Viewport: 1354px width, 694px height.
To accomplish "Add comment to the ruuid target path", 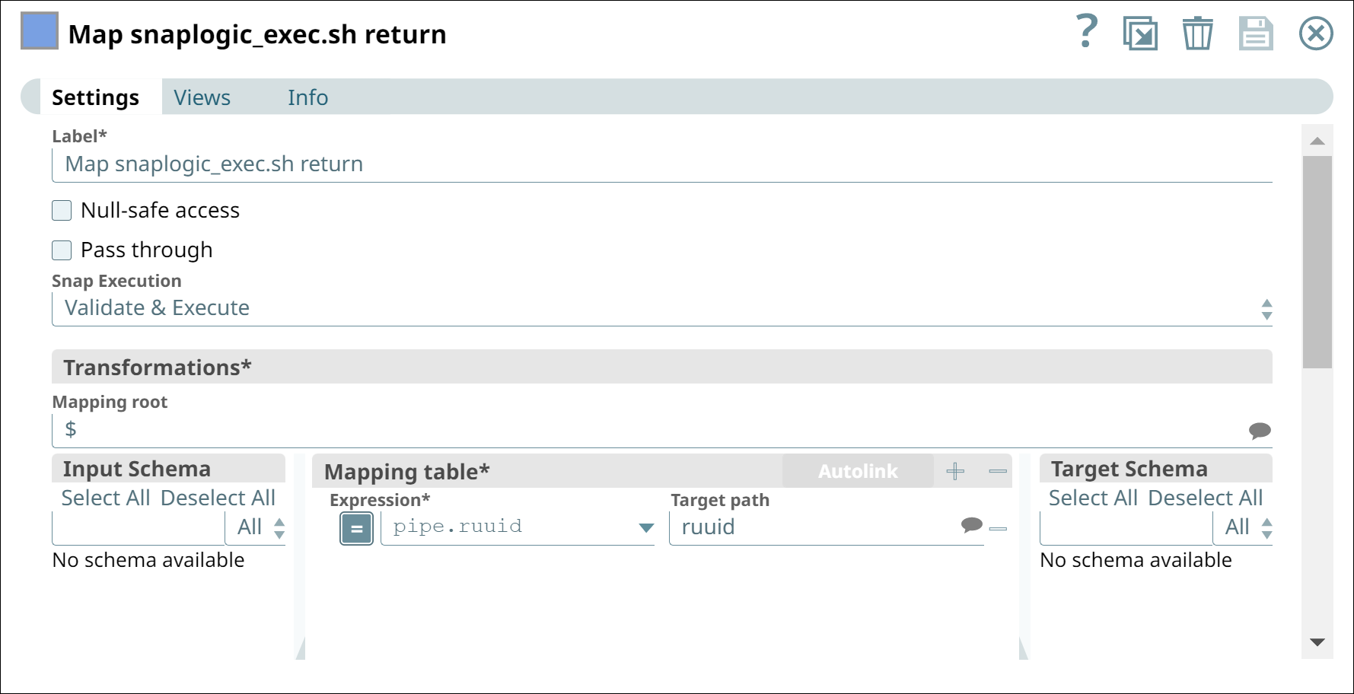I will coord(971,525).
